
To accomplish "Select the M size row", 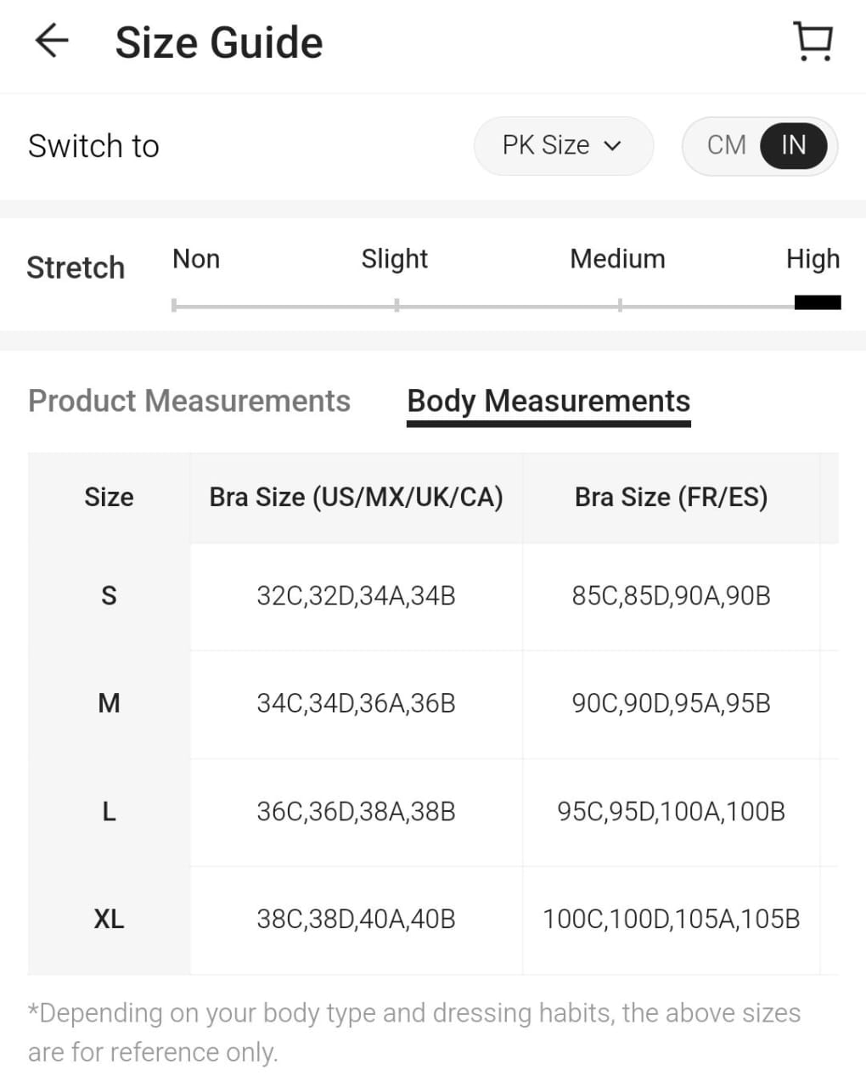I will pyautogui.click(x=109, y=703).
